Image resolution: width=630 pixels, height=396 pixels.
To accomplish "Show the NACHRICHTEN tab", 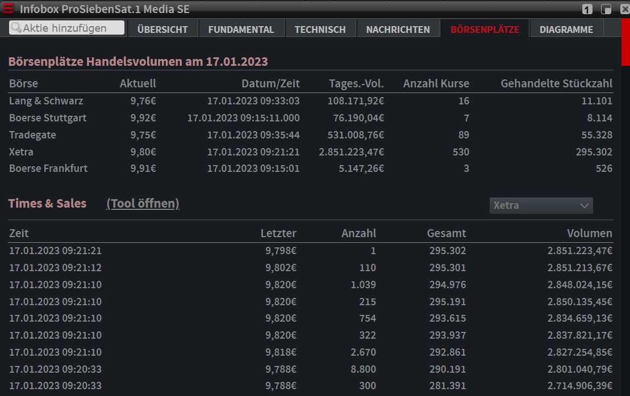I will pos(398,30).
